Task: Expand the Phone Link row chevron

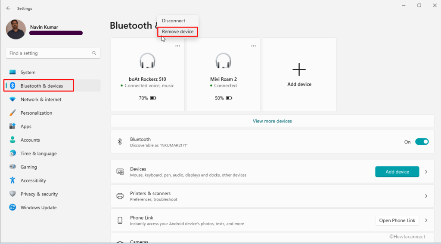Action: point(426,220)
